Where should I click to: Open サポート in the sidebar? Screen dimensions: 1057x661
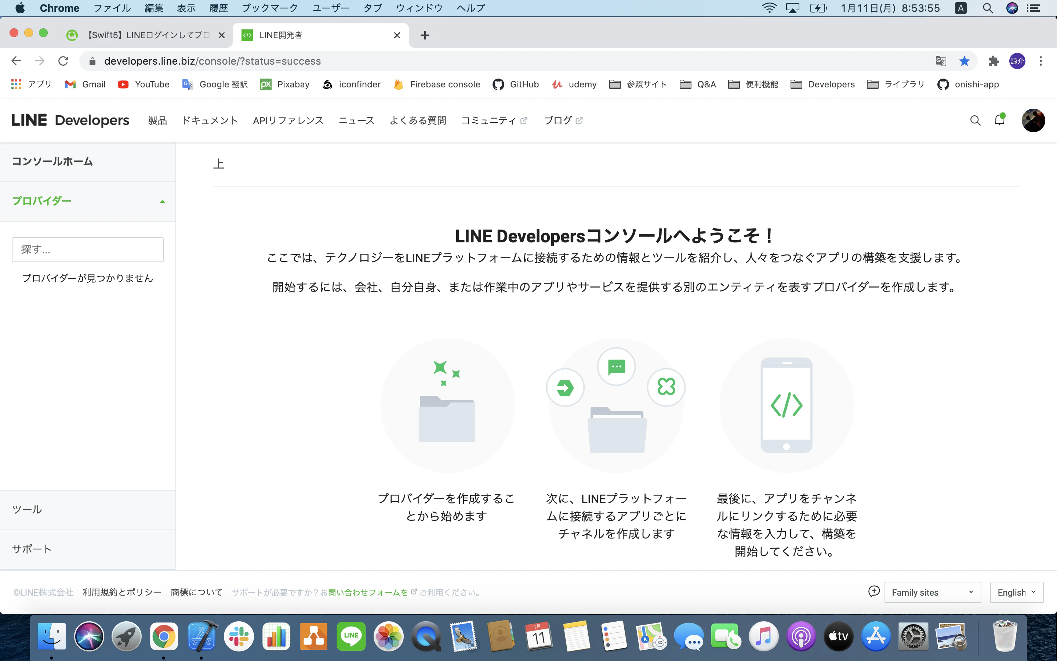88,549
